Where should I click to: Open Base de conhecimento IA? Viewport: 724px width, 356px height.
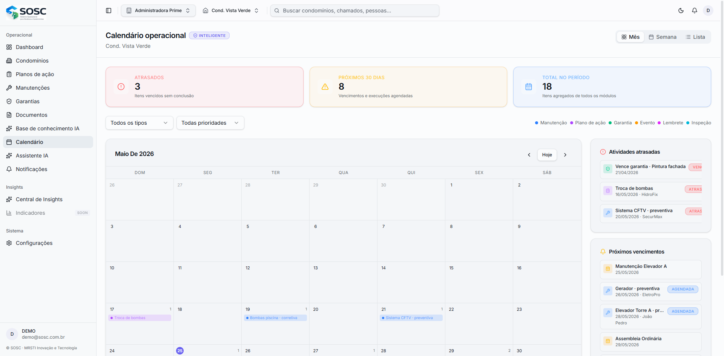coord(48,128)
